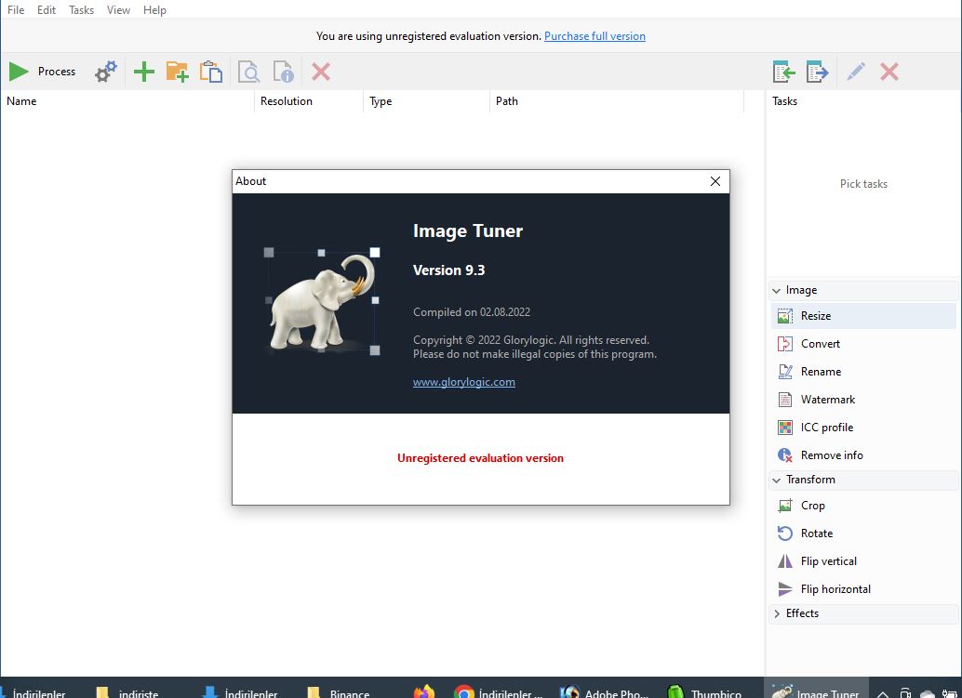Show image info via the page info icon
Viewport: 962px width, 698px height.
pyautogui.click(x=284, y=72)
